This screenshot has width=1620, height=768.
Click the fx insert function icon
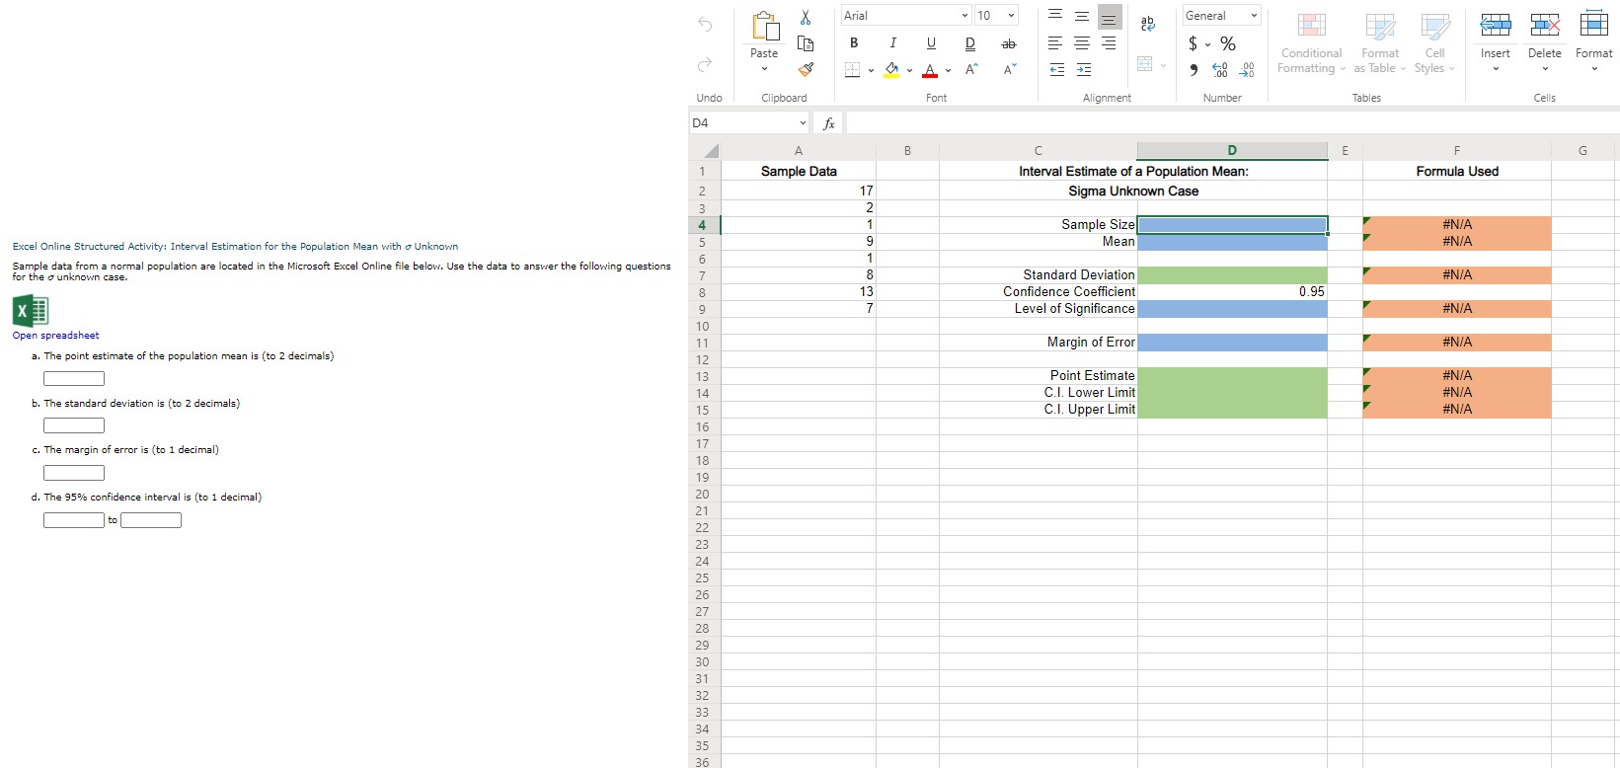(x=829, y=123)
